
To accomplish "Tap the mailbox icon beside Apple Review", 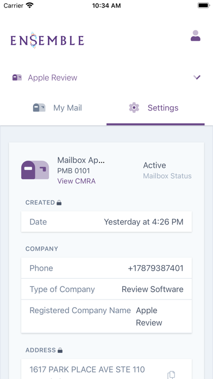I will pos(17,77).
